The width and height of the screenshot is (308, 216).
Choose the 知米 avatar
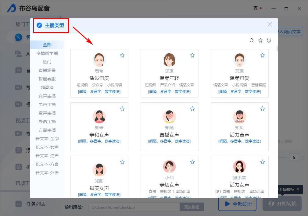click(x=99, y=117)
